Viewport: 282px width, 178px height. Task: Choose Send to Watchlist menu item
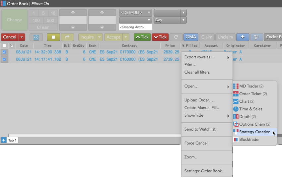(x=200, y=129)
